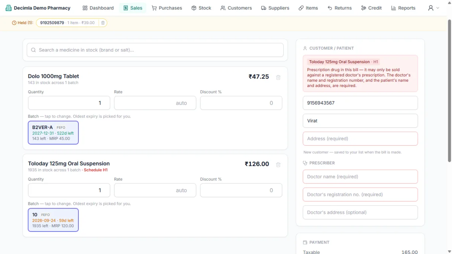Click the Toloday 125mg Oral Suspension title
Viewport: 452px width, 254px height.
pos(69,163)
